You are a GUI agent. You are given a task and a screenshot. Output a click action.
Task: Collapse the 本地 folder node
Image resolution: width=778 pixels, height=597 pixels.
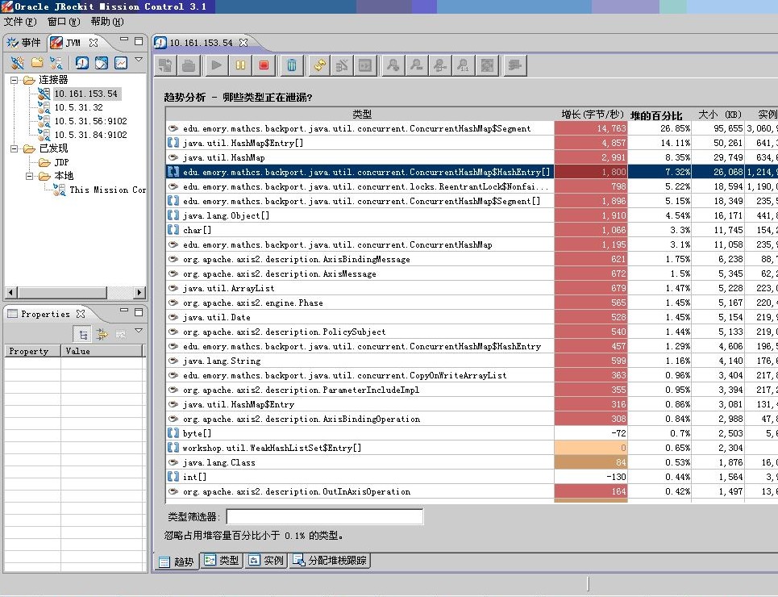click(x=29, y=176)
